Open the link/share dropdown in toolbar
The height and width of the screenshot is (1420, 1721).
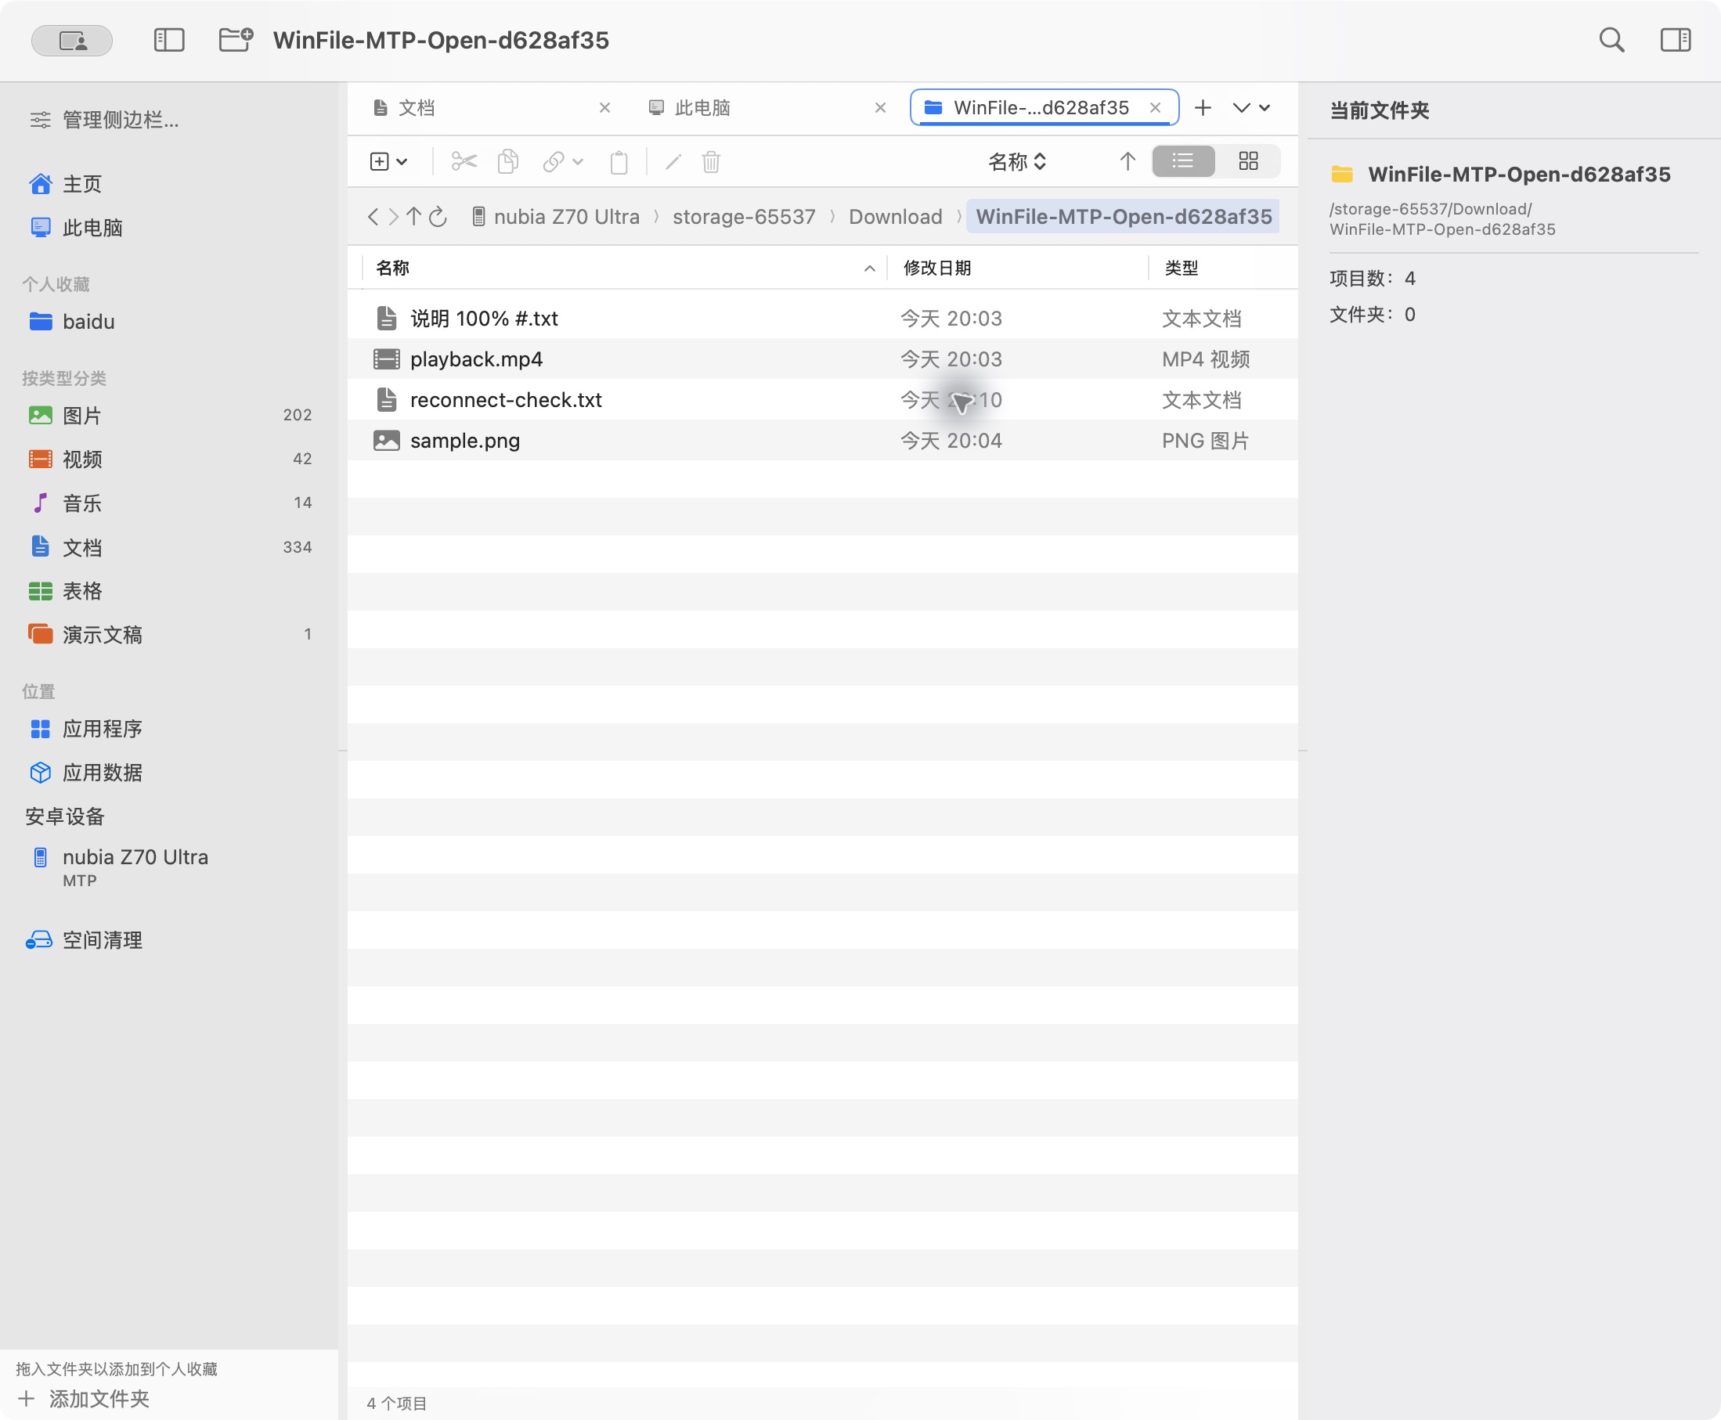(x=563, y=162)
